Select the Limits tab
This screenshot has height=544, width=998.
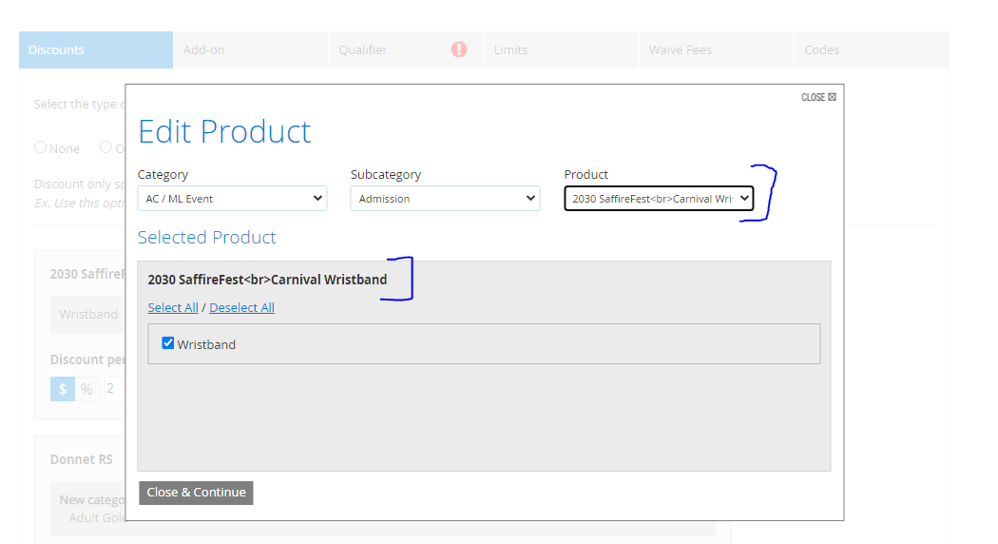560,49
